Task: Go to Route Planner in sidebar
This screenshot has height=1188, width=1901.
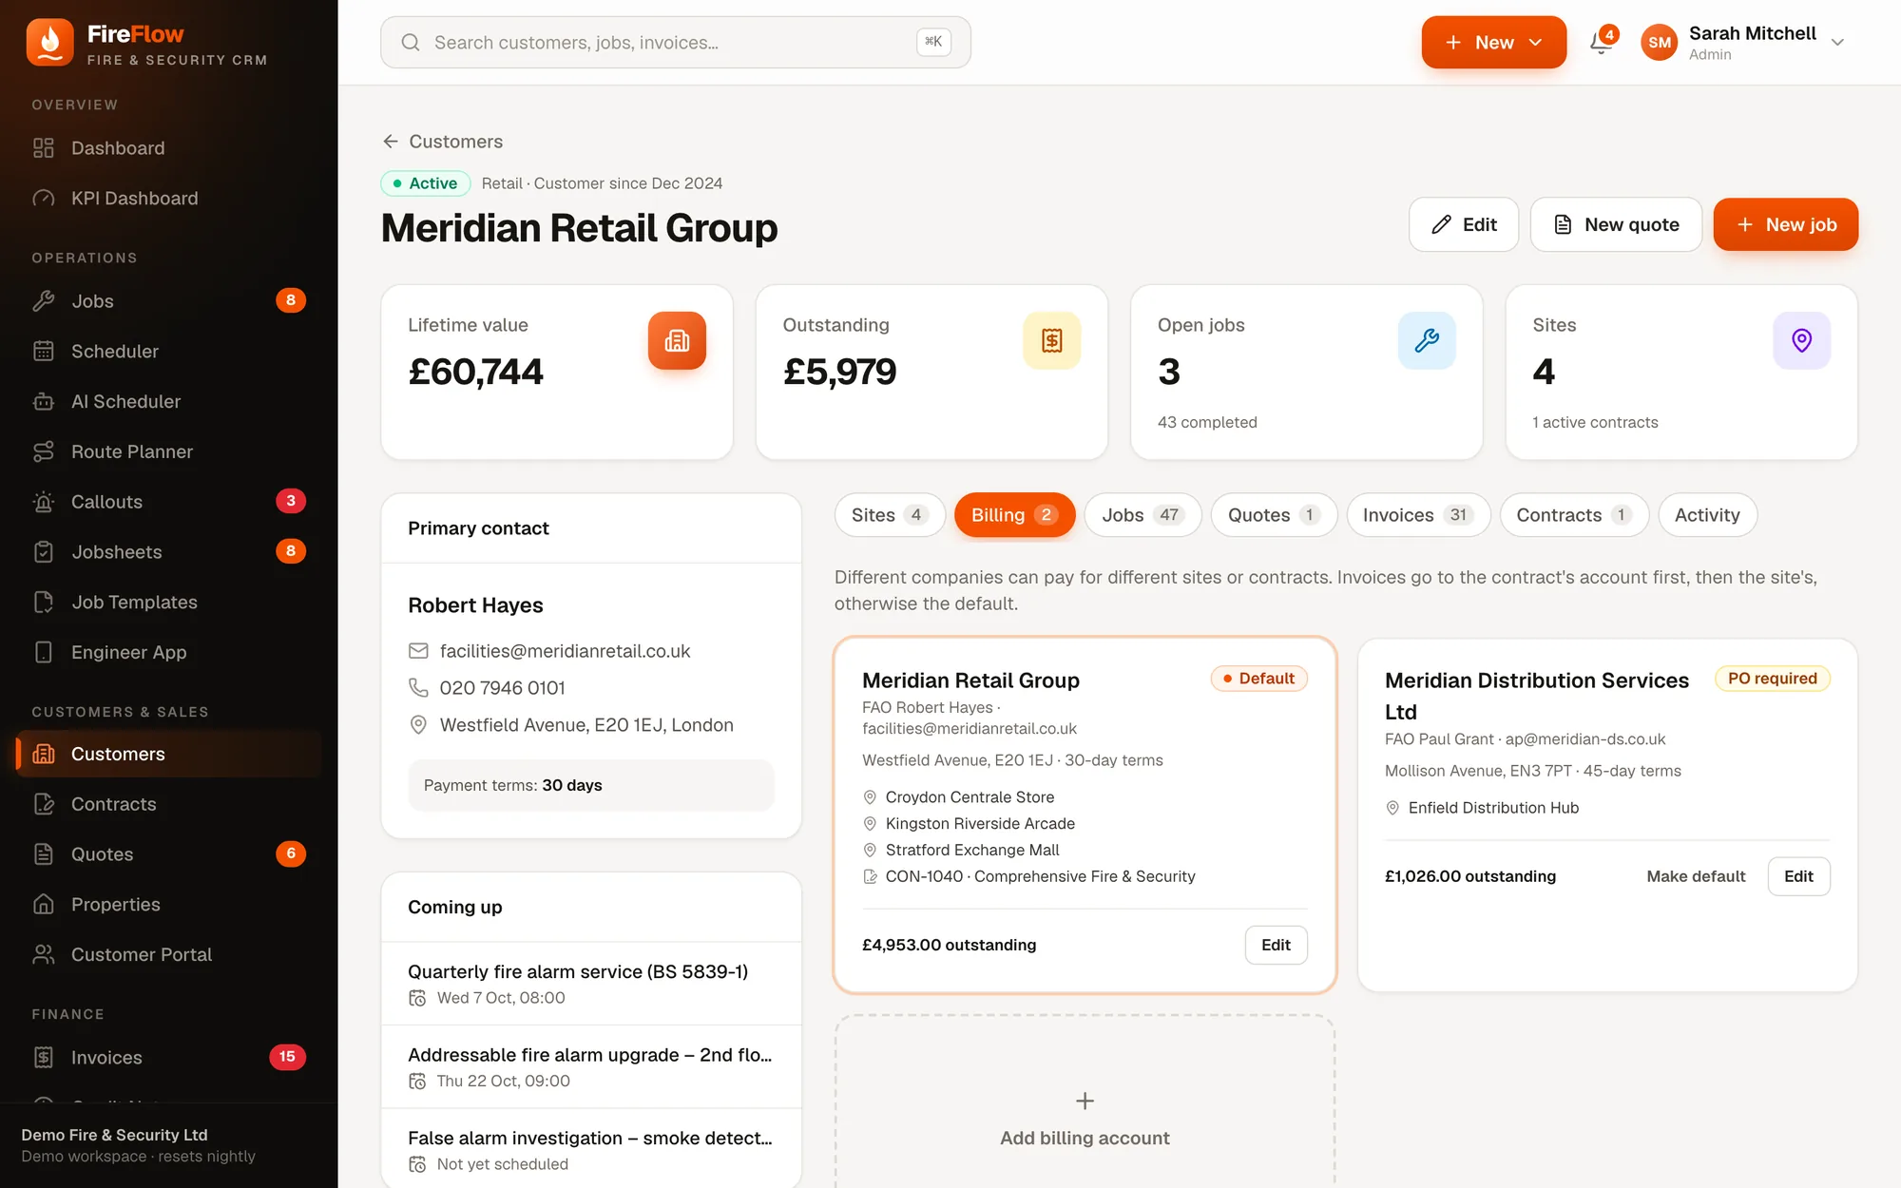Action: click(169, 451)
